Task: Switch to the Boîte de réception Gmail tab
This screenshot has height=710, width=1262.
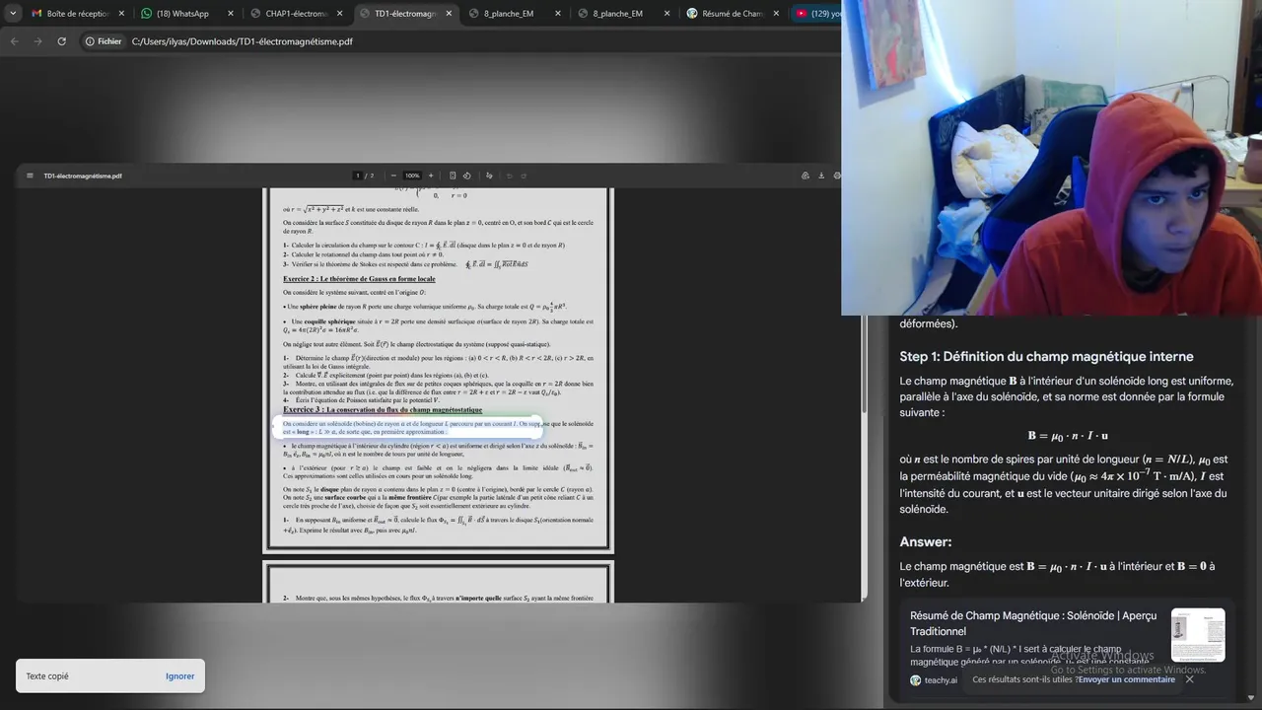Action: pos(77,14)
